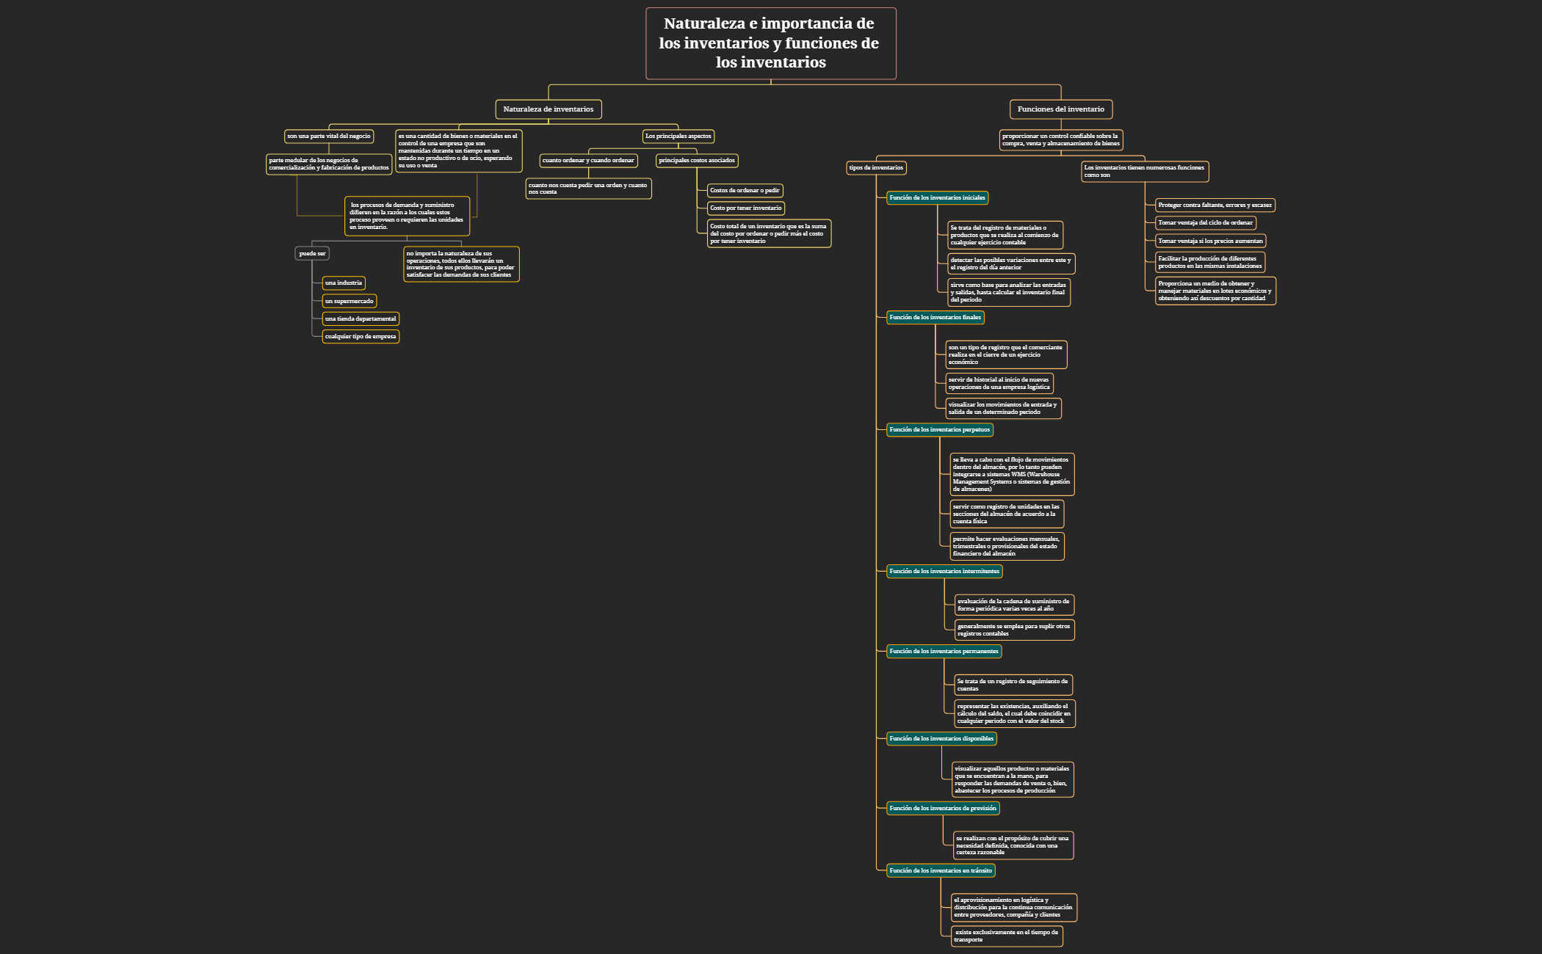
Task: Click 'Función de los inventarios perpetuos' node
Action: click(939, 430)
